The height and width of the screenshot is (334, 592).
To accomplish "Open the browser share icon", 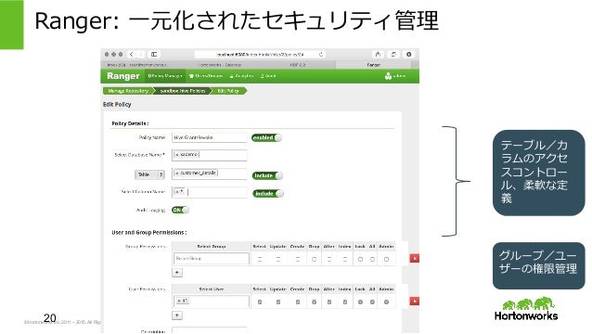I will point(378,55).
